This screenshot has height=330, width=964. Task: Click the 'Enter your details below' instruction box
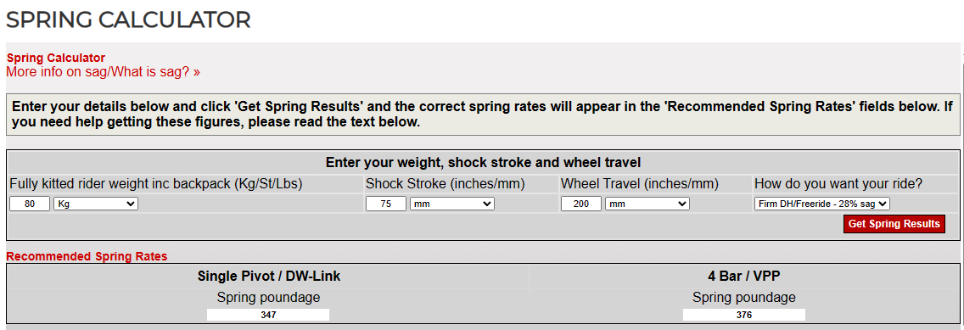coord(483,115)
